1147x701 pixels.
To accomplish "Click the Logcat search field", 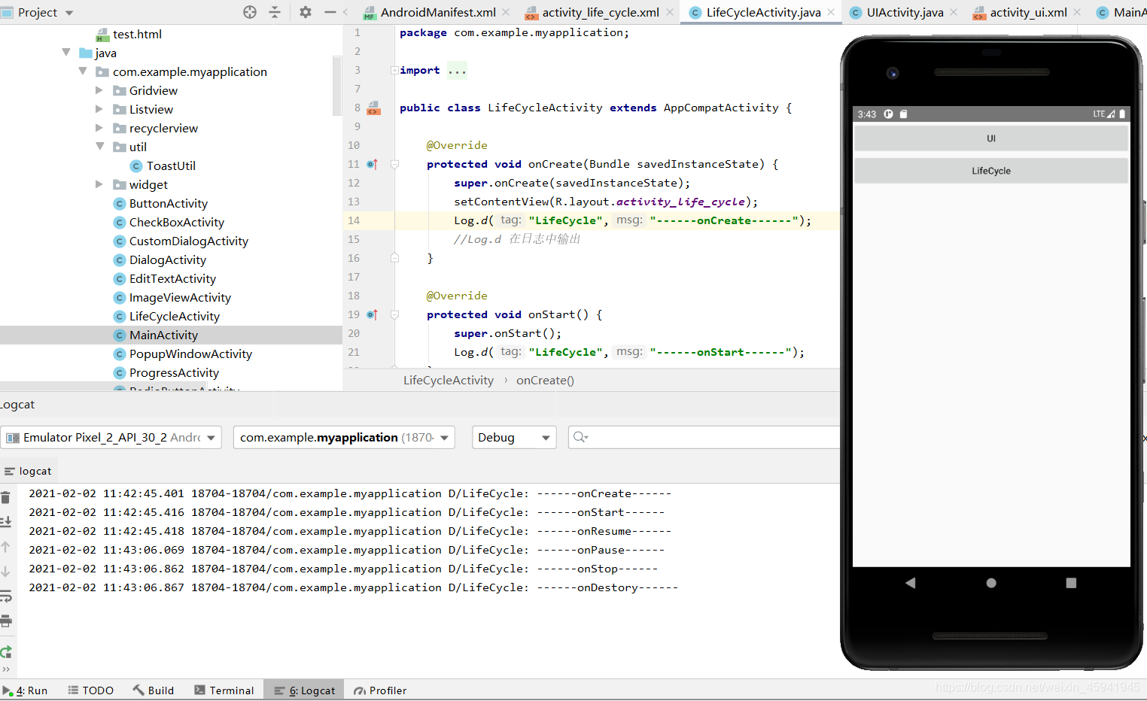I will tap(704, 437).
